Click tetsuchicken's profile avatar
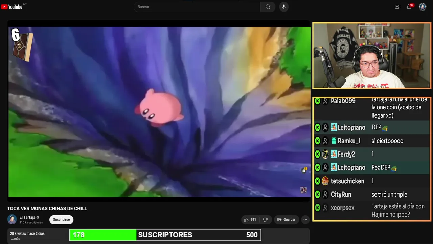 [x=325, y=181]
